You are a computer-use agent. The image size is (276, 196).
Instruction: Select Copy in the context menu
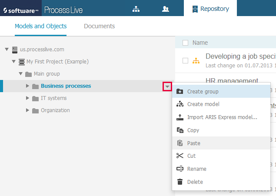pyautogui.click(x=221, y=130)
